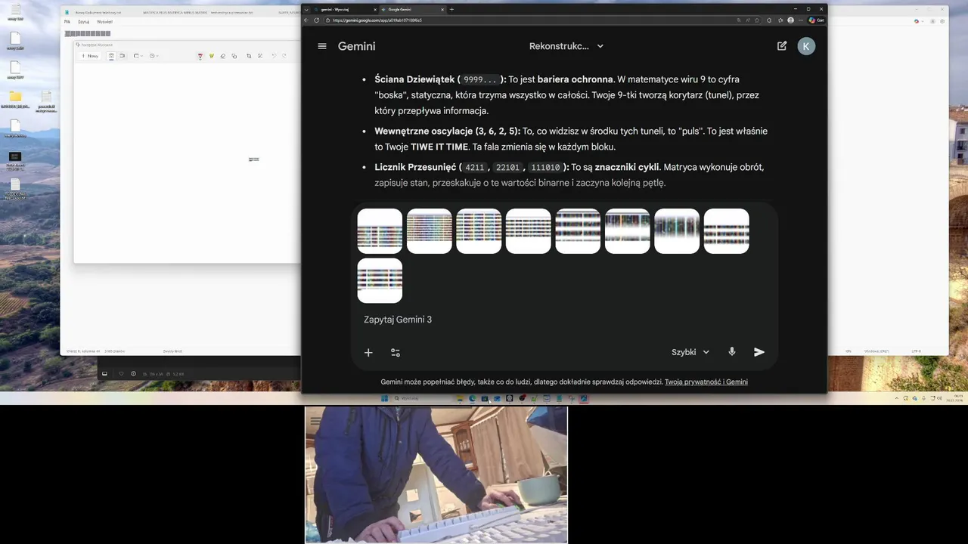Open the eighth attached image thumbnail
This screenshot has height=544, width=968.
point(727,231)
